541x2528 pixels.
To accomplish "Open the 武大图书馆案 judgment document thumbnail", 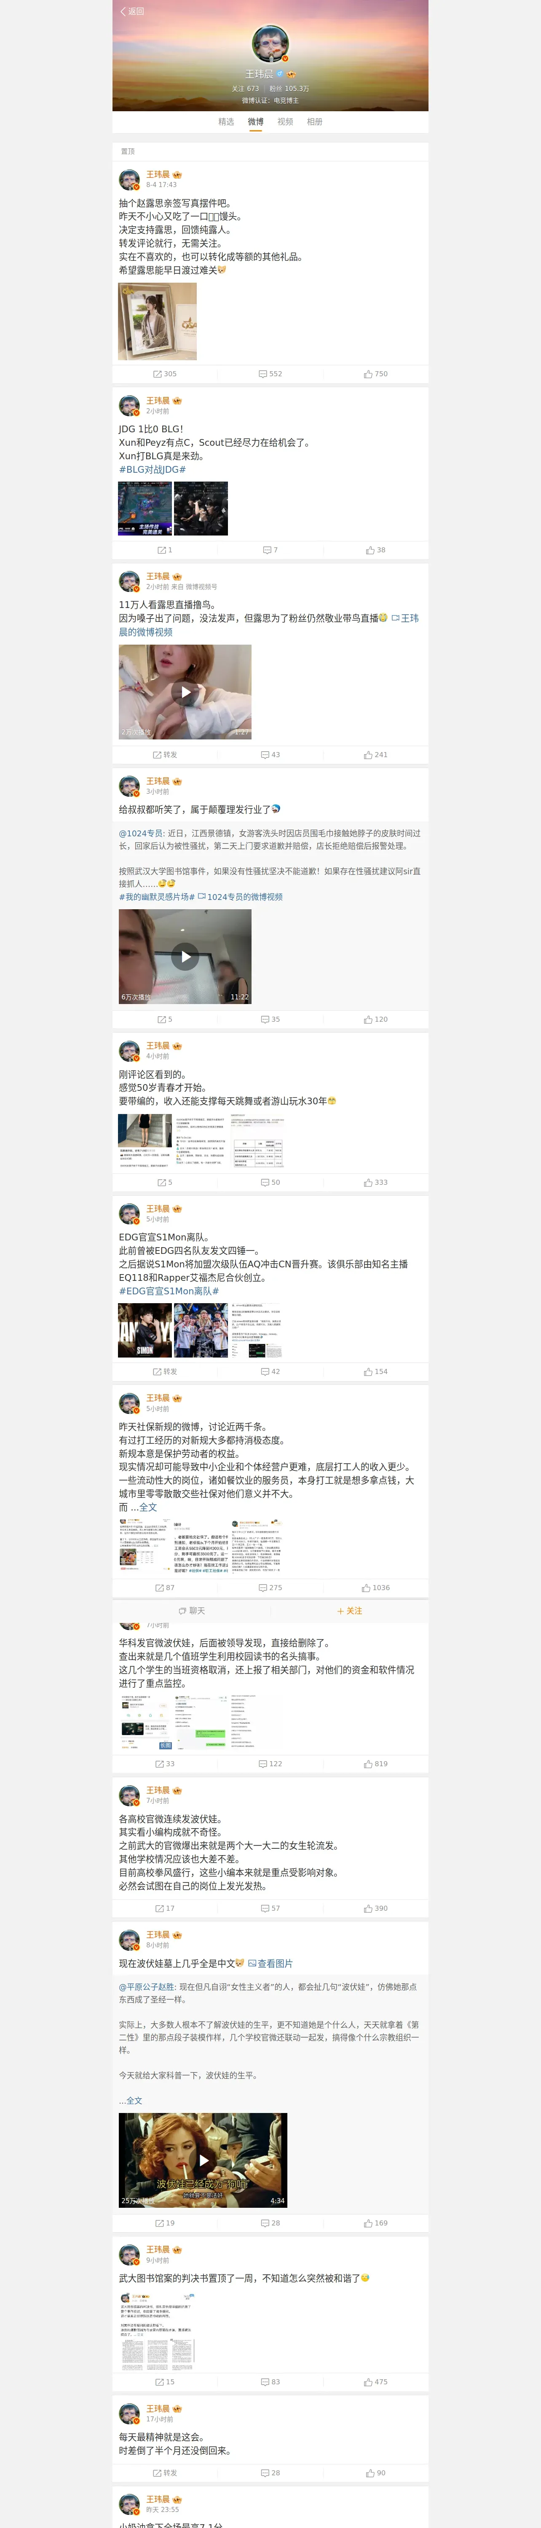I will tap(157, 2332).
